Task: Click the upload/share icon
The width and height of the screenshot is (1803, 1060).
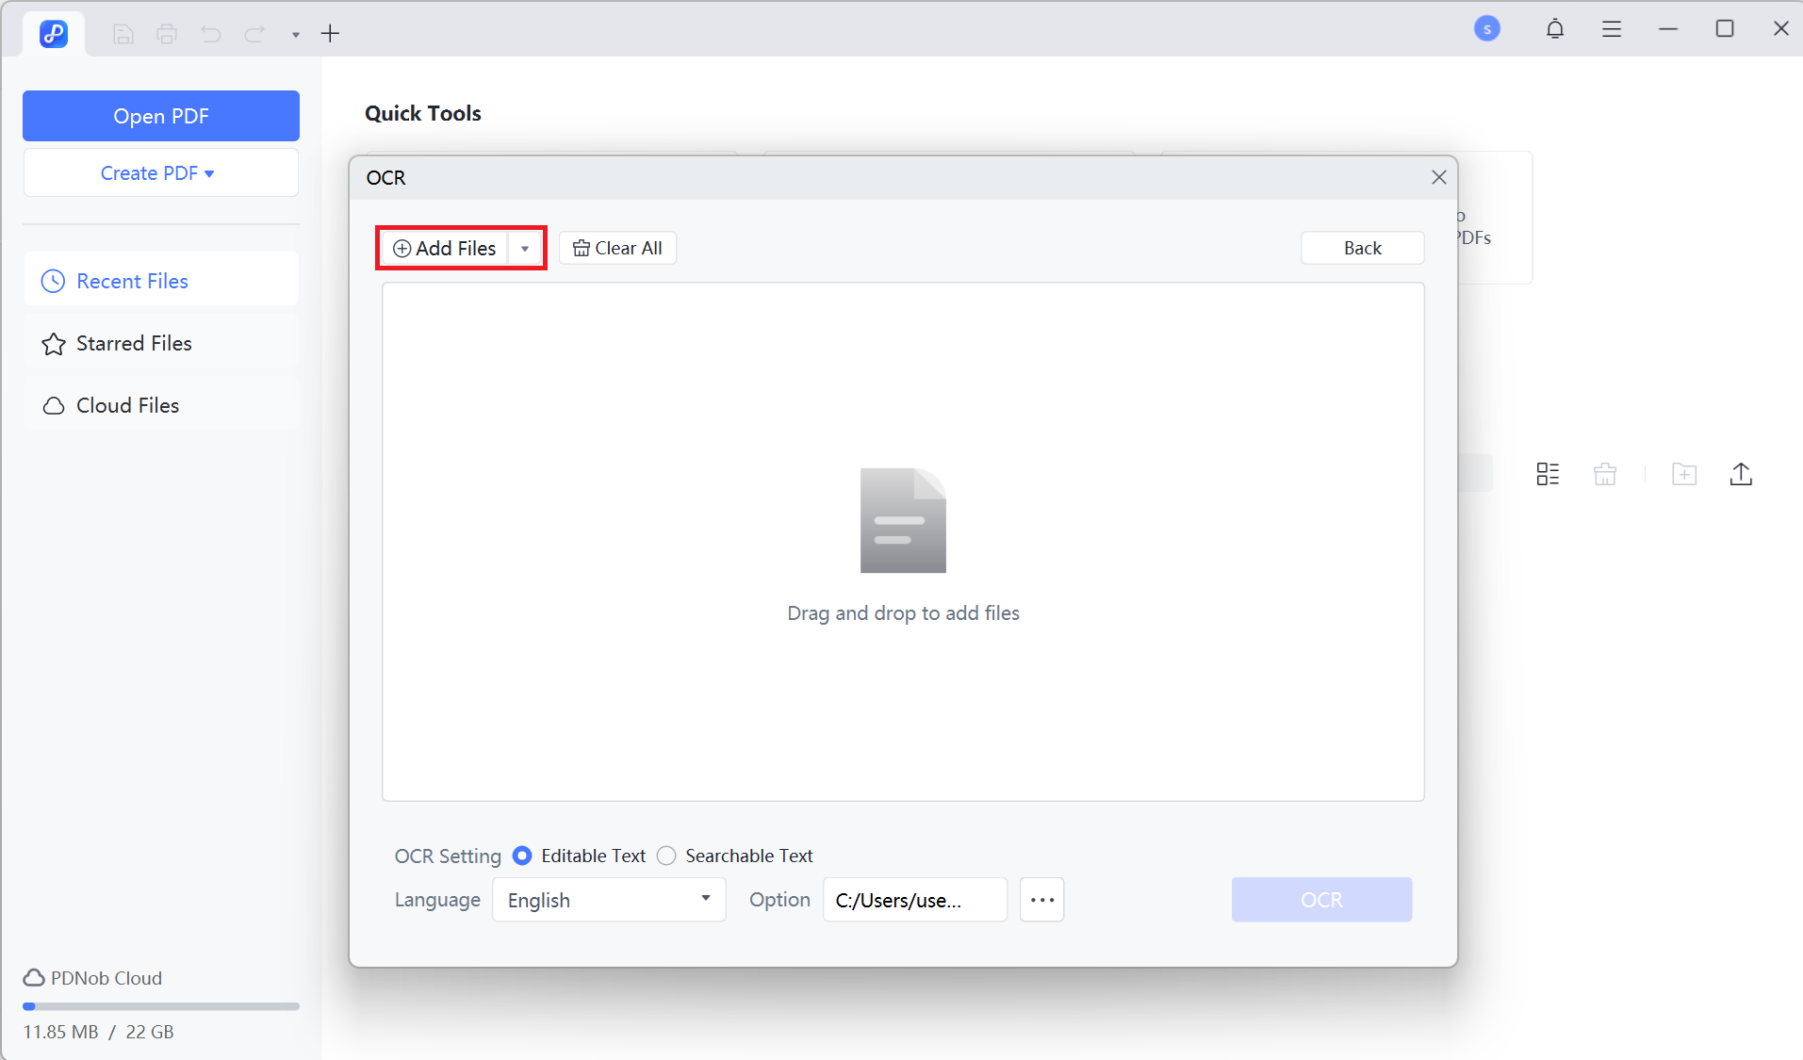Action: pos(1740,474)
